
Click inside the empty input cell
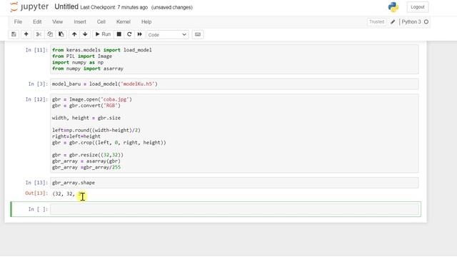(x=234, y=209)
